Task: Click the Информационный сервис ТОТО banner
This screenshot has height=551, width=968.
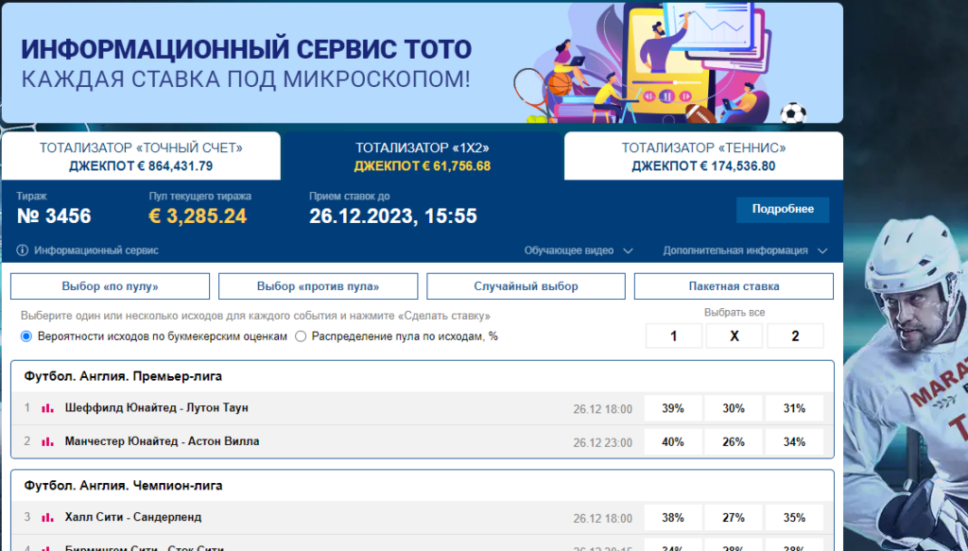Action: (x=423, y=63)
